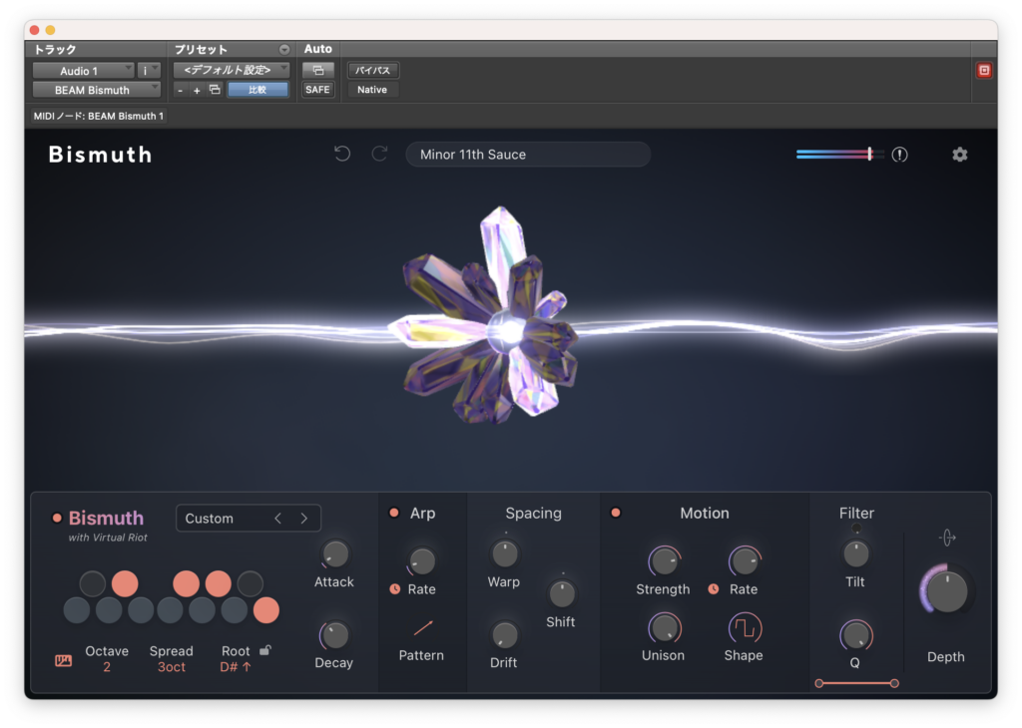
Task: Click the preset minus icon
Action: [181, 90]
